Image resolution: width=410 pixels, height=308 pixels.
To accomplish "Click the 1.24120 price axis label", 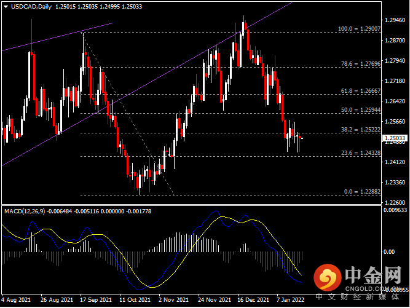I will 395,162.
